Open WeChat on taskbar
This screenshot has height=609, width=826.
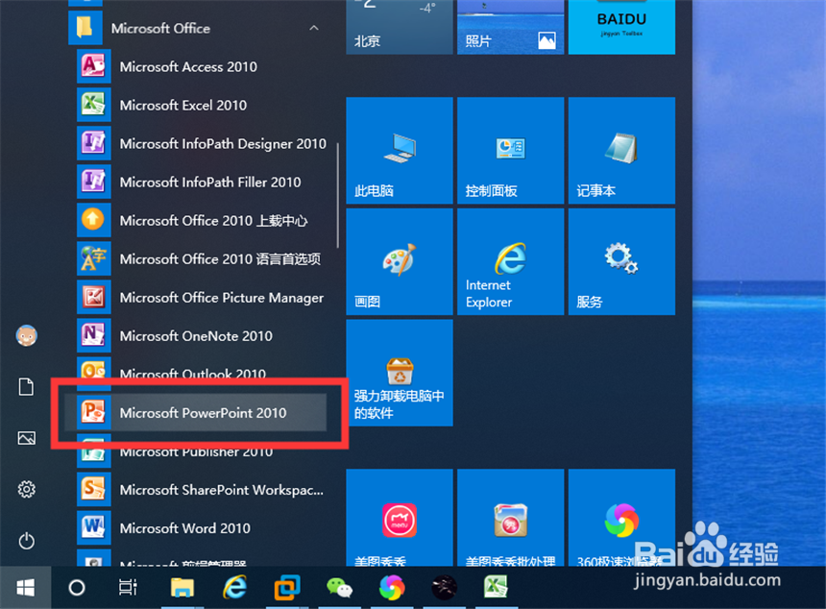point(339,588)
